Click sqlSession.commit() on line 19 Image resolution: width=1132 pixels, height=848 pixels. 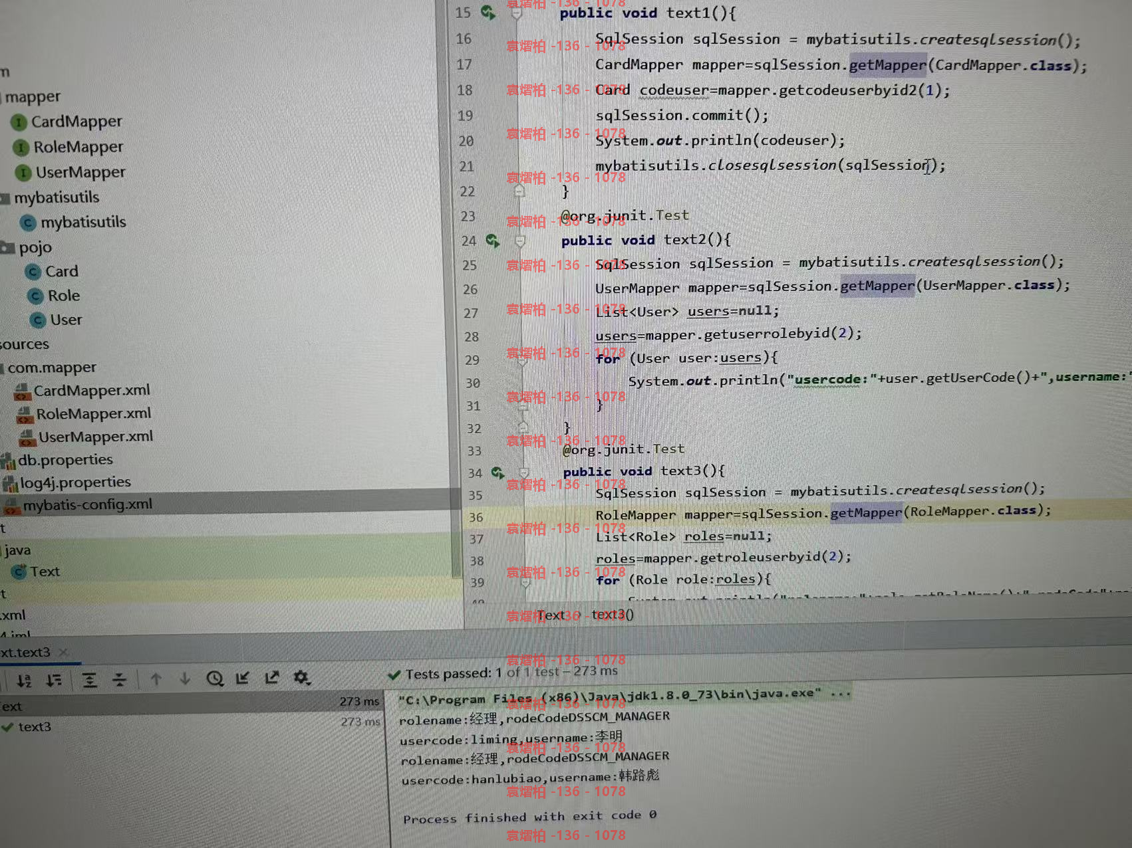[682, 115]
